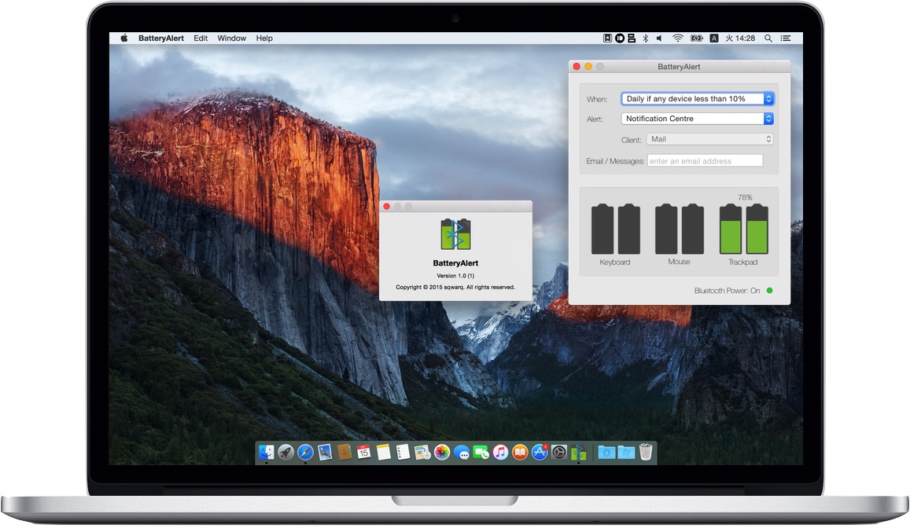Click the Keyboard device label
The image size is (910, 532).
click(x=614, y=262)
